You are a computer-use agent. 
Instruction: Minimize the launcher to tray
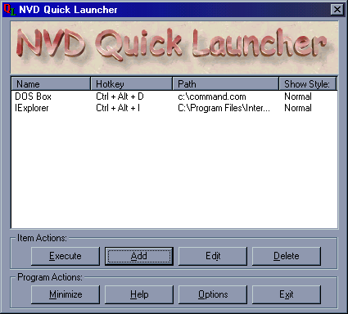66,294
